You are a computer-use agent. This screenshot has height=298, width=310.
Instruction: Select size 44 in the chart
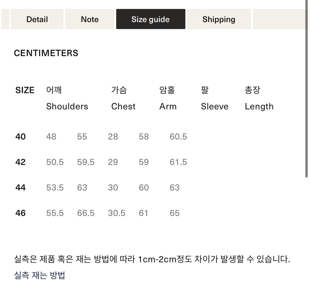20,187
